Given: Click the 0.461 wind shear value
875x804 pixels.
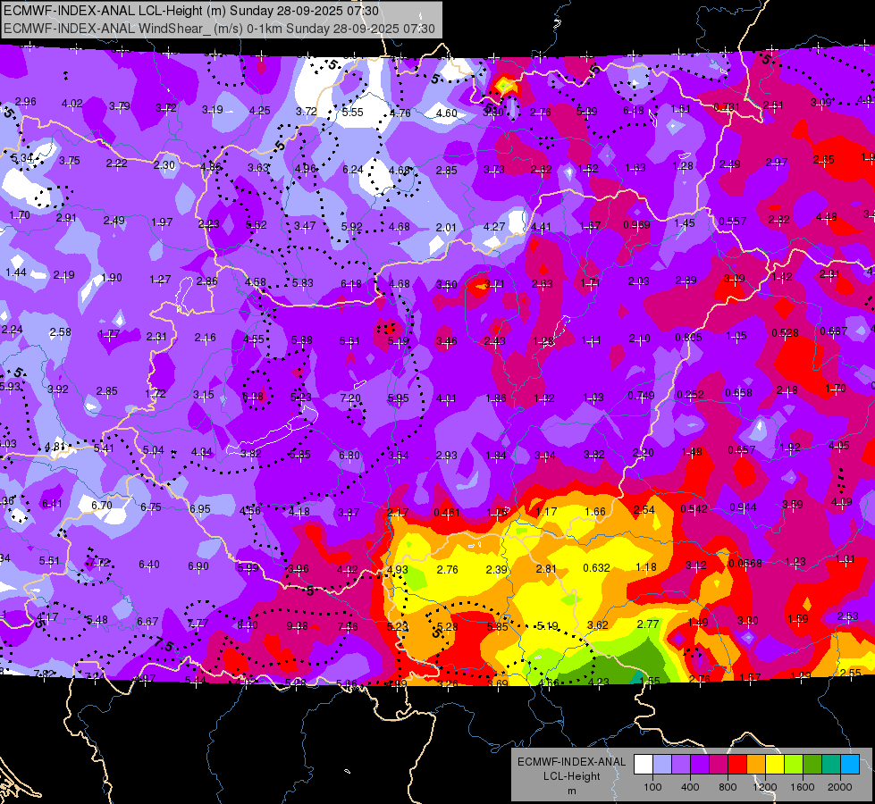Looking at the screenshot, I should [x=447, y=512].
